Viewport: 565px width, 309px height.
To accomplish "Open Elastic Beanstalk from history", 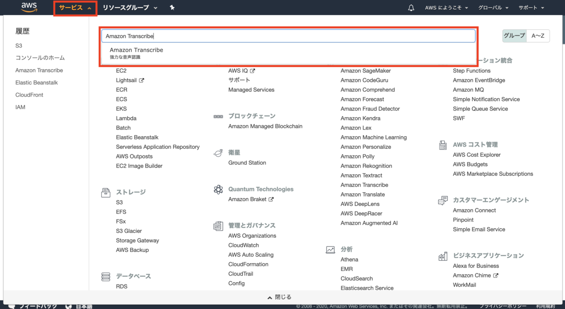I will point(37,82).
